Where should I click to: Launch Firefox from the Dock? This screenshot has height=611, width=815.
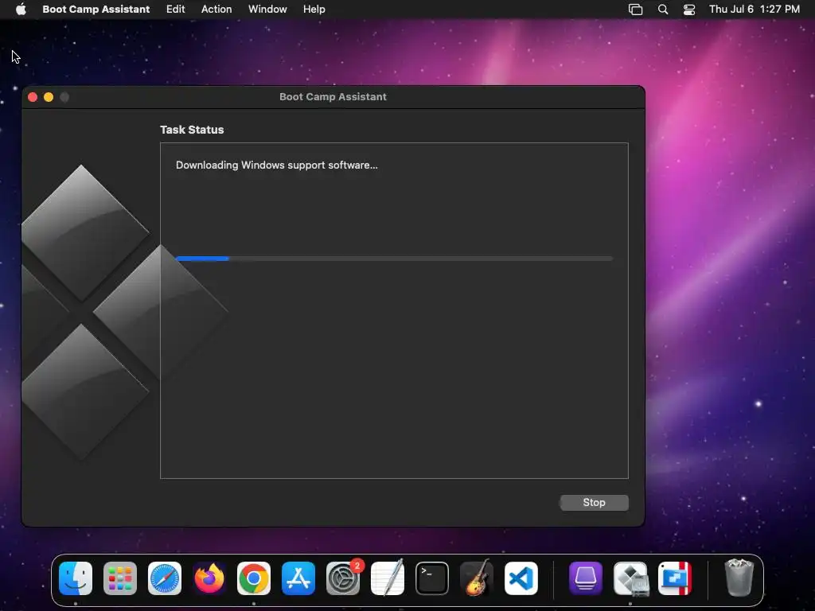click(x=209, y=578)
